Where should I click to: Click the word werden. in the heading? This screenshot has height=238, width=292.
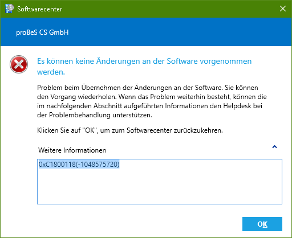pyautogui.click(x=51, y=72)
